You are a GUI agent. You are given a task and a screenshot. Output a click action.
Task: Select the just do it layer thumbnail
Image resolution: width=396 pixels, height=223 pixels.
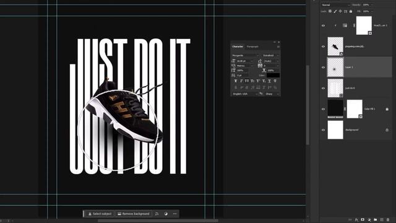coord(335,88)
